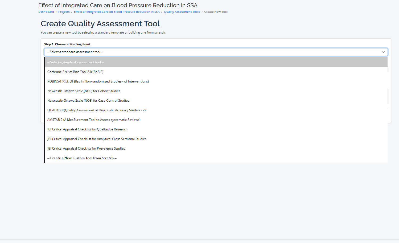This screenshot has width=399, height=243.
Task: Click the project title at the page top
Action: (x=118, y=5)
